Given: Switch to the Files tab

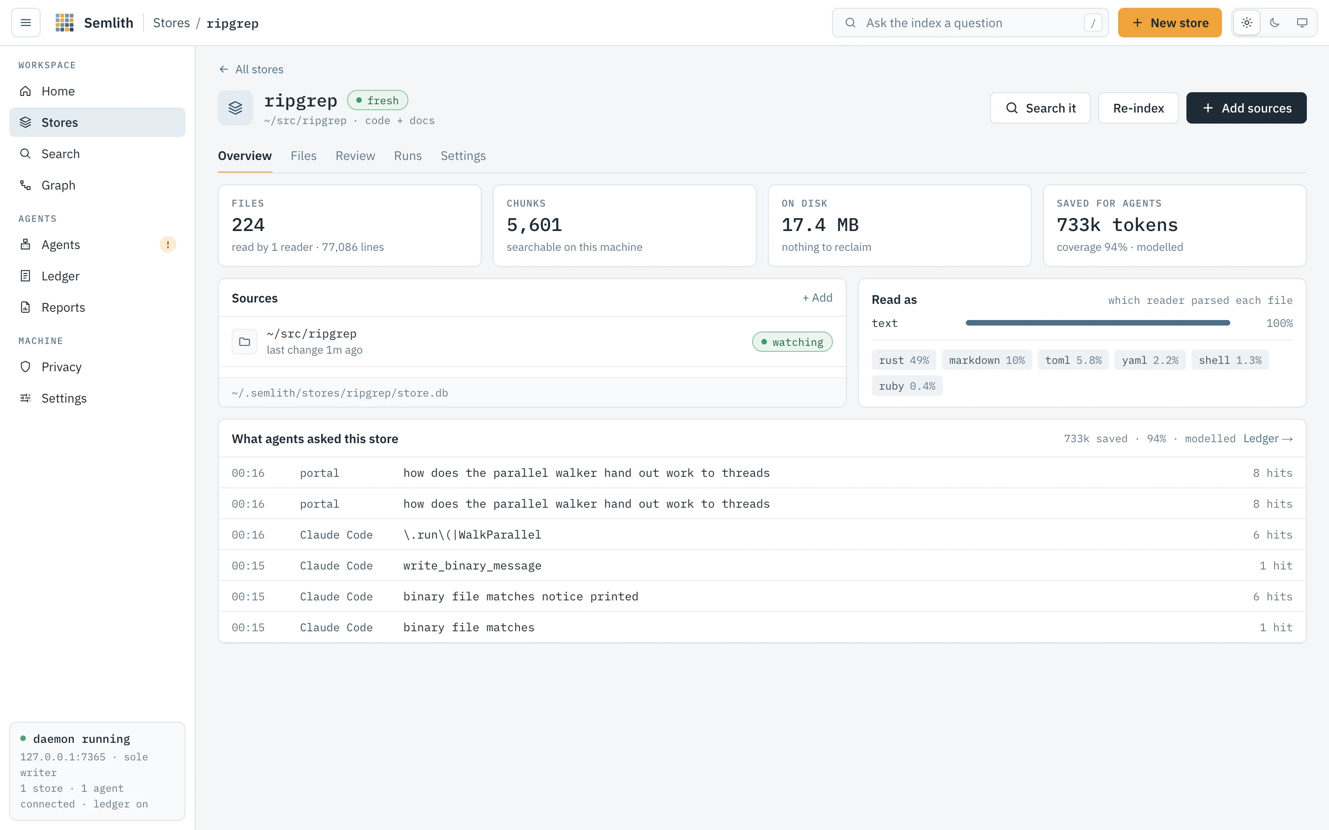Looking at the screenshot, I should tap(303, 156).
